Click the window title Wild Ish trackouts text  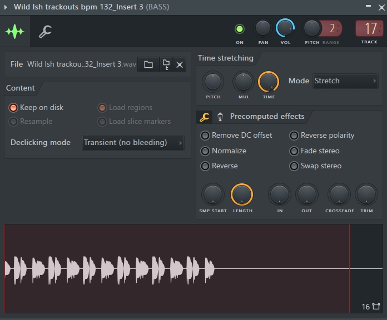pyautogui.click(x=91, y=7)
